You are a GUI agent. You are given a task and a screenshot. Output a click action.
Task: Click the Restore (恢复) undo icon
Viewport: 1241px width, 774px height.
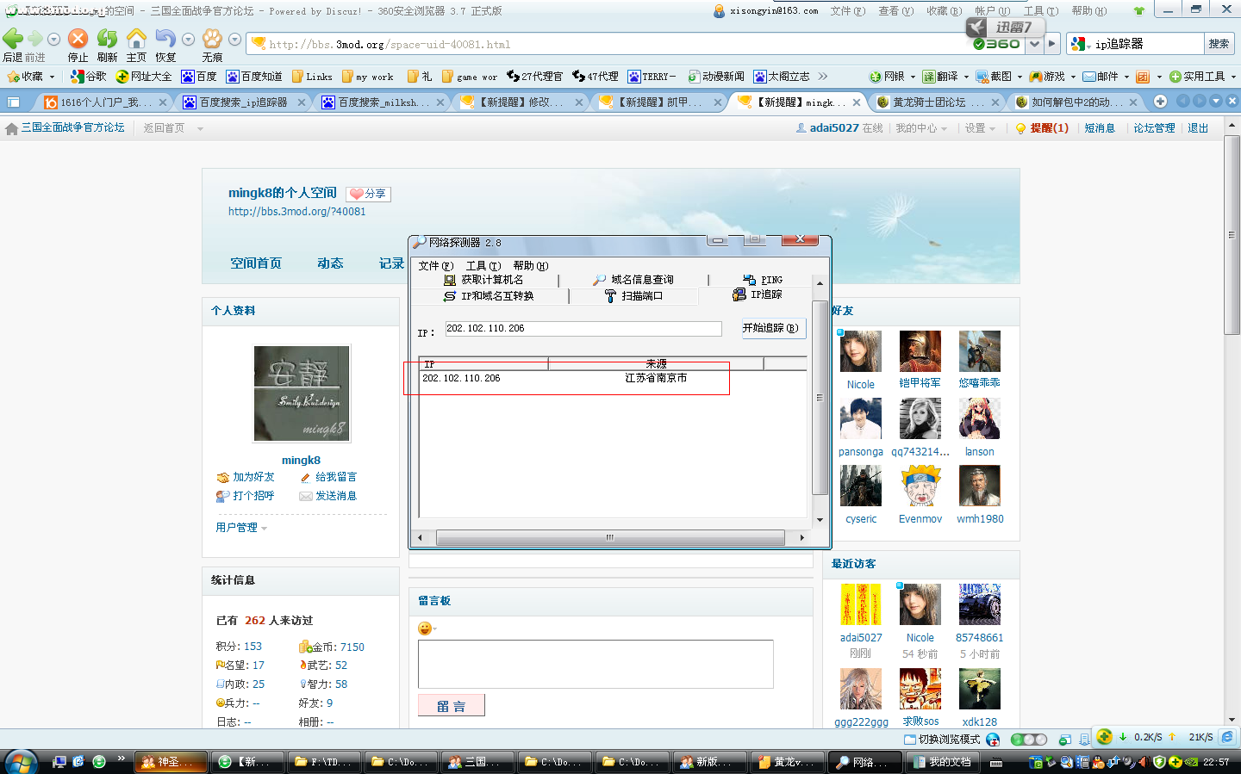tap(165, 39)
